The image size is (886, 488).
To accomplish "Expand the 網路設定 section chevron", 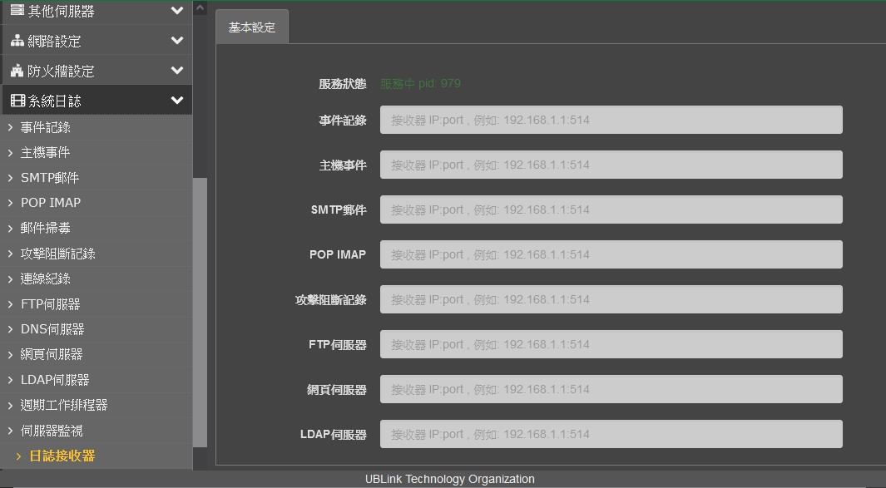I will (176, 41).
